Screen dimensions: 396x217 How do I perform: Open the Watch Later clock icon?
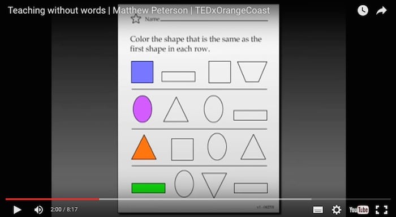[x=363, y=11]
